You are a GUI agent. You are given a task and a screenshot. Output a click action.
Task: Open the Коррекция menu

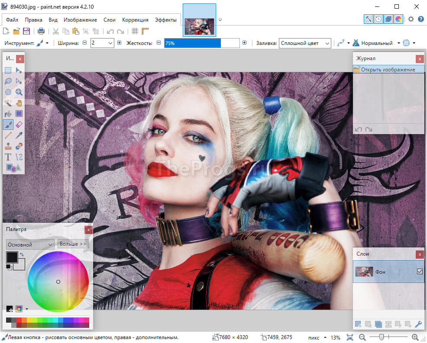[x=135, y=20]
